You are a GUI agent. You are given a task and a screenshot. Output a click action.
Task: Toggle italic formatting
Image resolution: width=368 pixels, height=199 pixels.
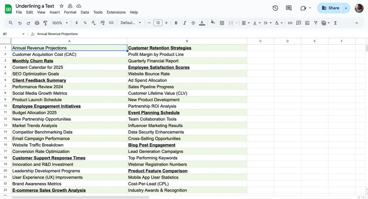tap(185, 23)
